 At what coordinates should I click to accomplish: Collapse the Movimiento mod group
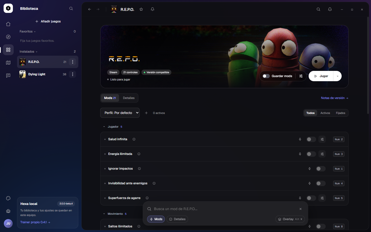tap(115, 214)
